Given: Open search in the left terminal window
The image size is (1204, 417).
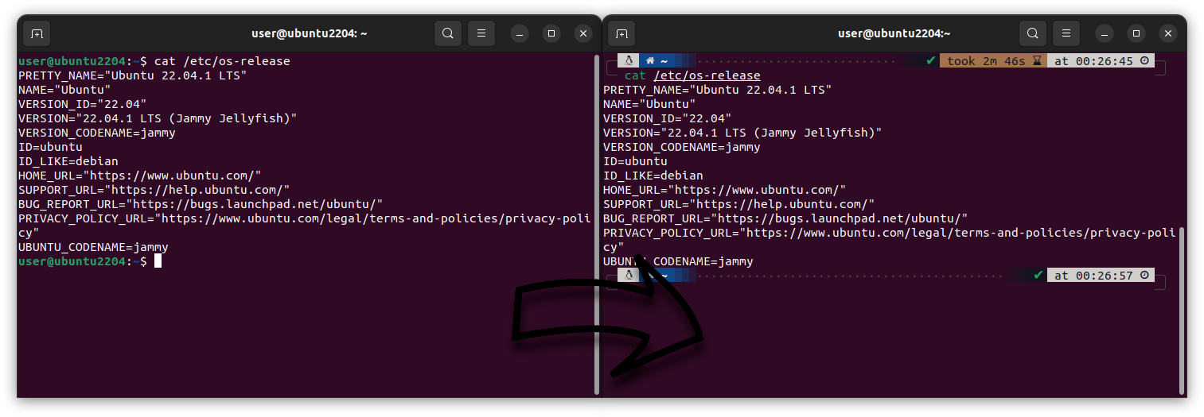Looking at the screenshot, I should tap(448, 33).
